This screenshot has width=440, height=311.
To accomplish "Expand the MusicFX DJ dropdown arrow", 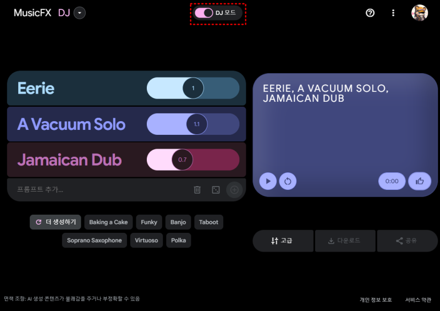I will (x=80, y=13).
